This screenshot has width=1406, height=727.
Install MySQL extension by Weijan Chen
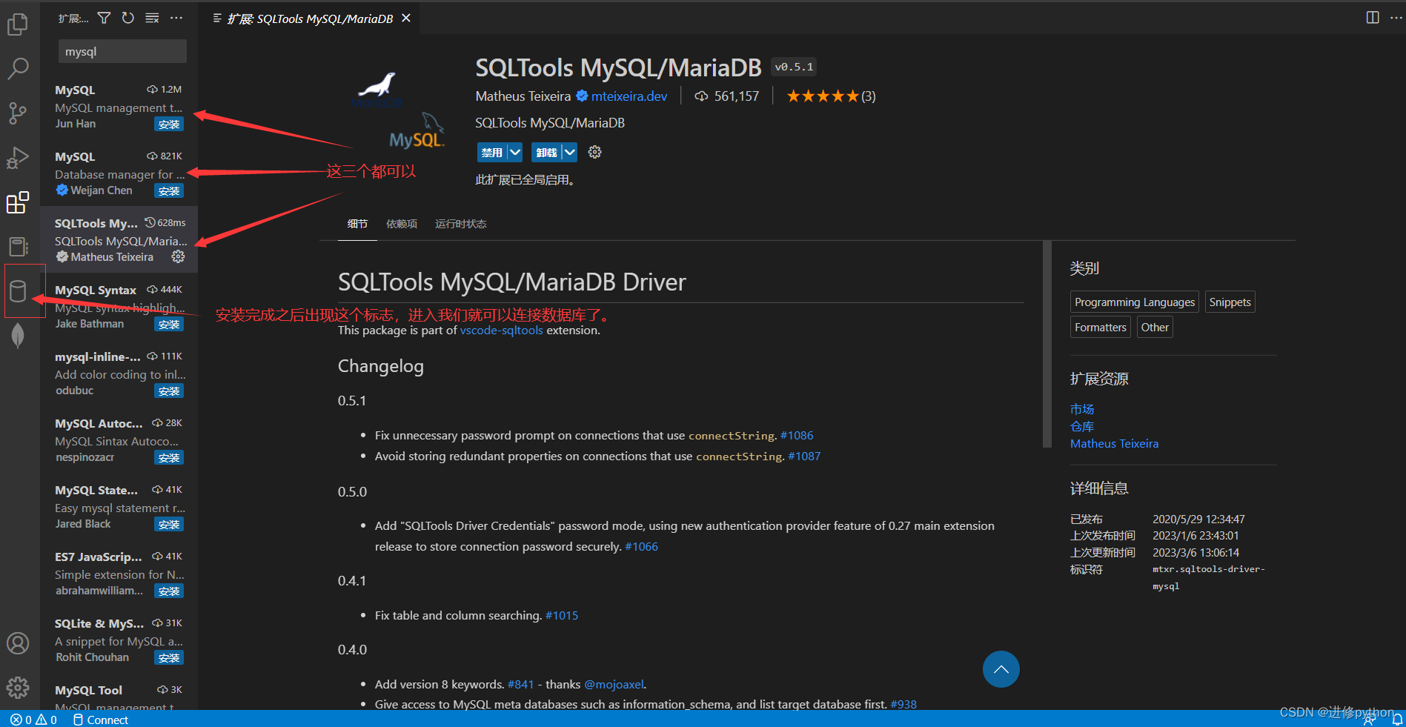pos(169,191)
